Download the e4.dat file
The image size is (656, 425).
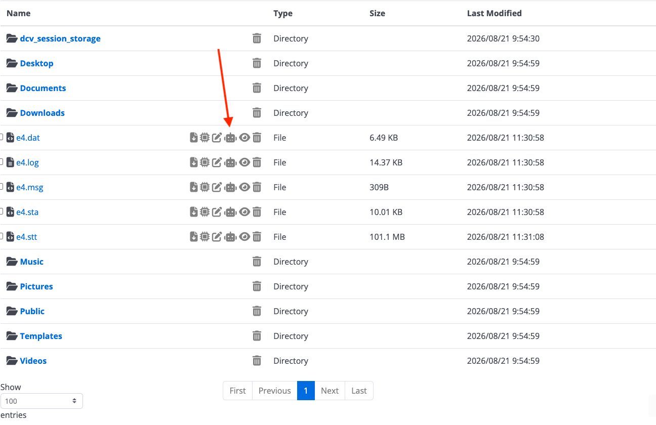click(194, 138)
